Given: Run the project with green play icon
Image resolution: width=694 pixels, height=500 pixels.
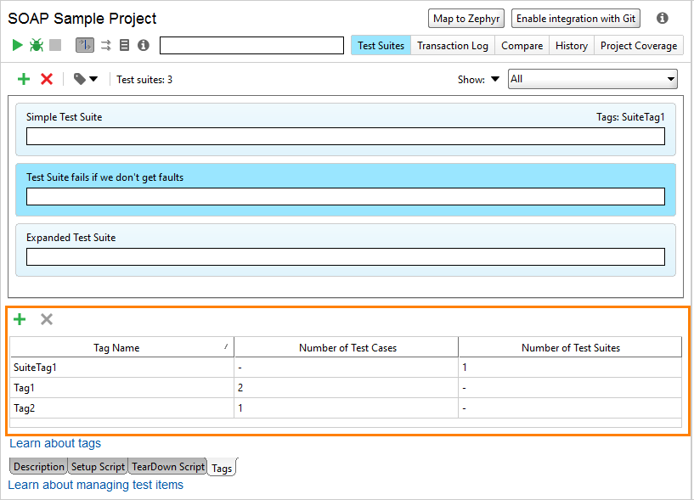Looking at the screenshot, I should coord(17,45).
